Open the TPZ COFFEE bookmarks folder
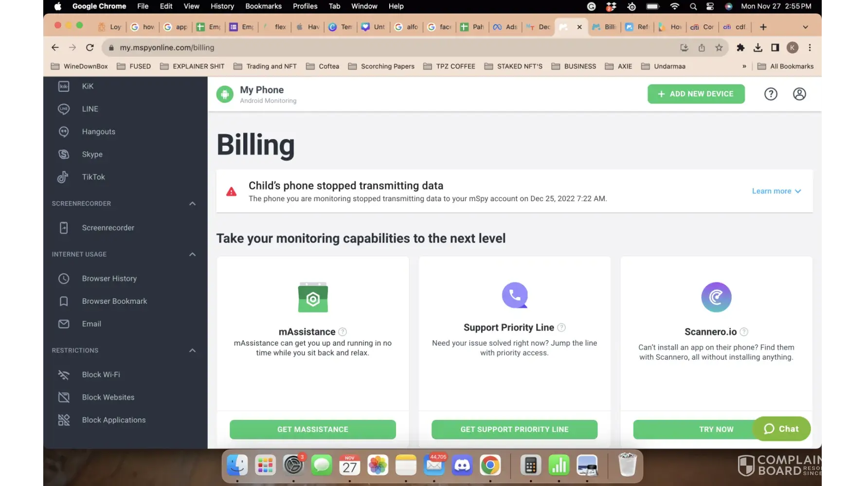This screenshot has width=865, height=486. tap(449, 66)
